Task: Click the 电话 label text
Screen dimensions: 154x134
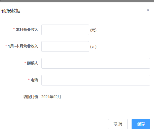Action: click(35, 80)
